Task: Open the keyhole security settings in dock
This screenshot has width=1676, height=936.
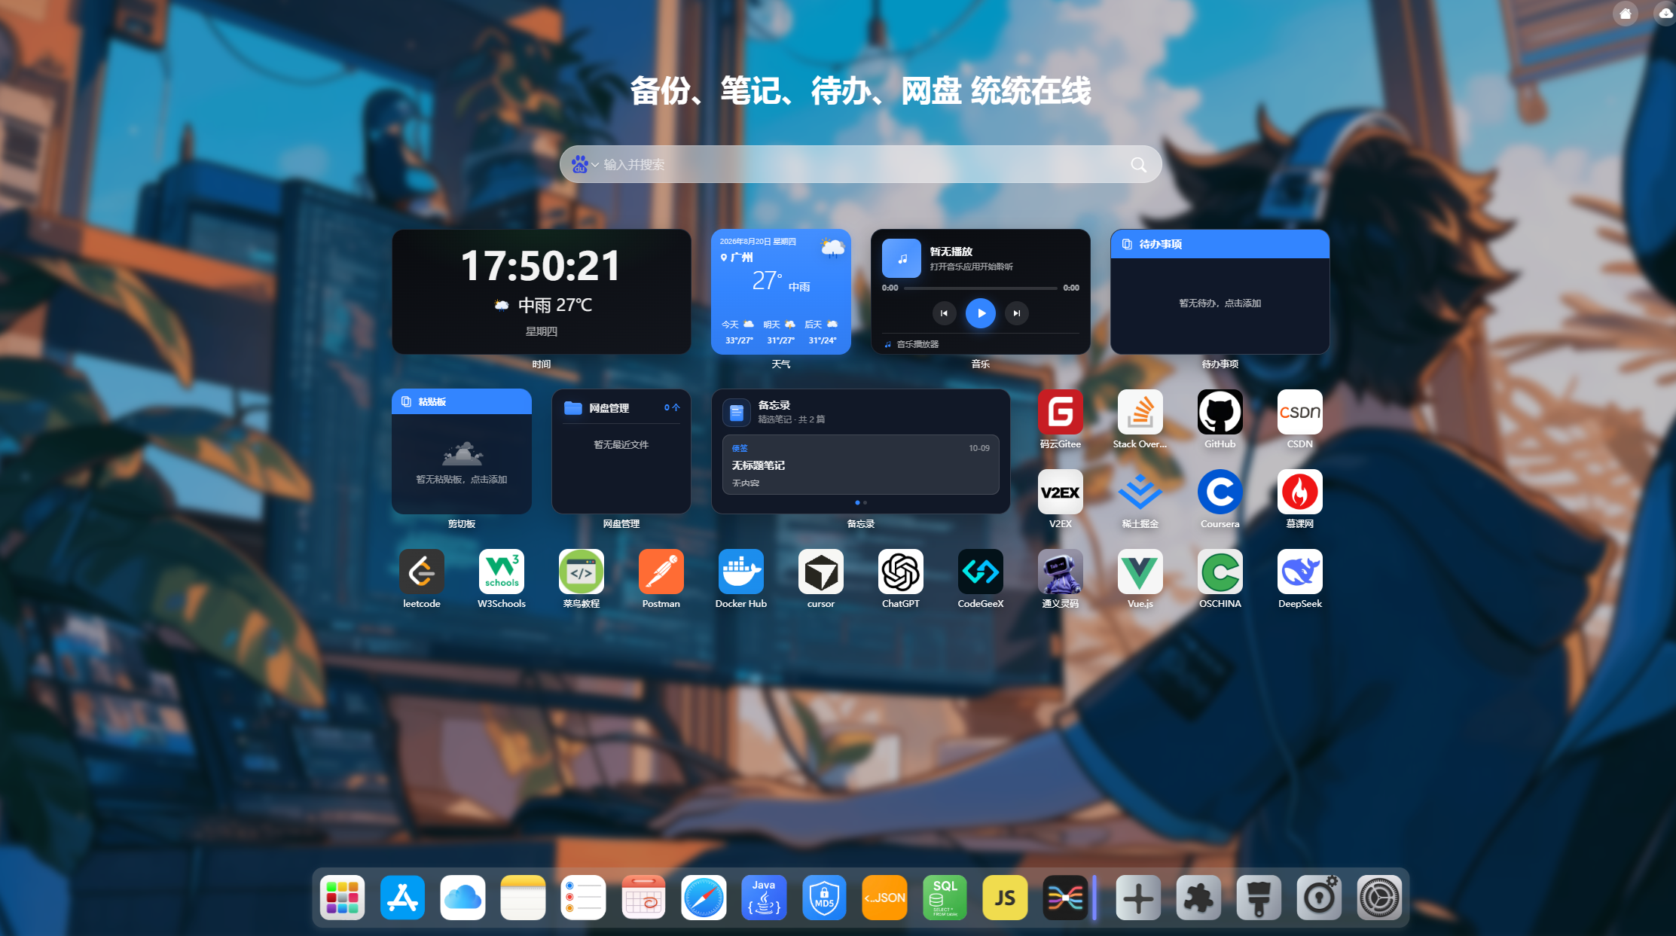Action: point(1319,898)
